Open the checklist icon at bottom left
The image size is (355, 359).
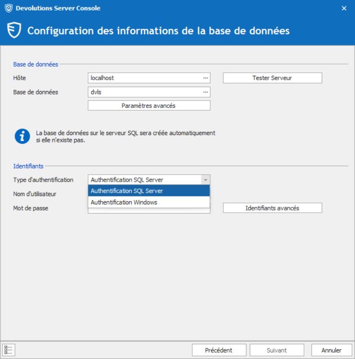[x=8, y=350]
